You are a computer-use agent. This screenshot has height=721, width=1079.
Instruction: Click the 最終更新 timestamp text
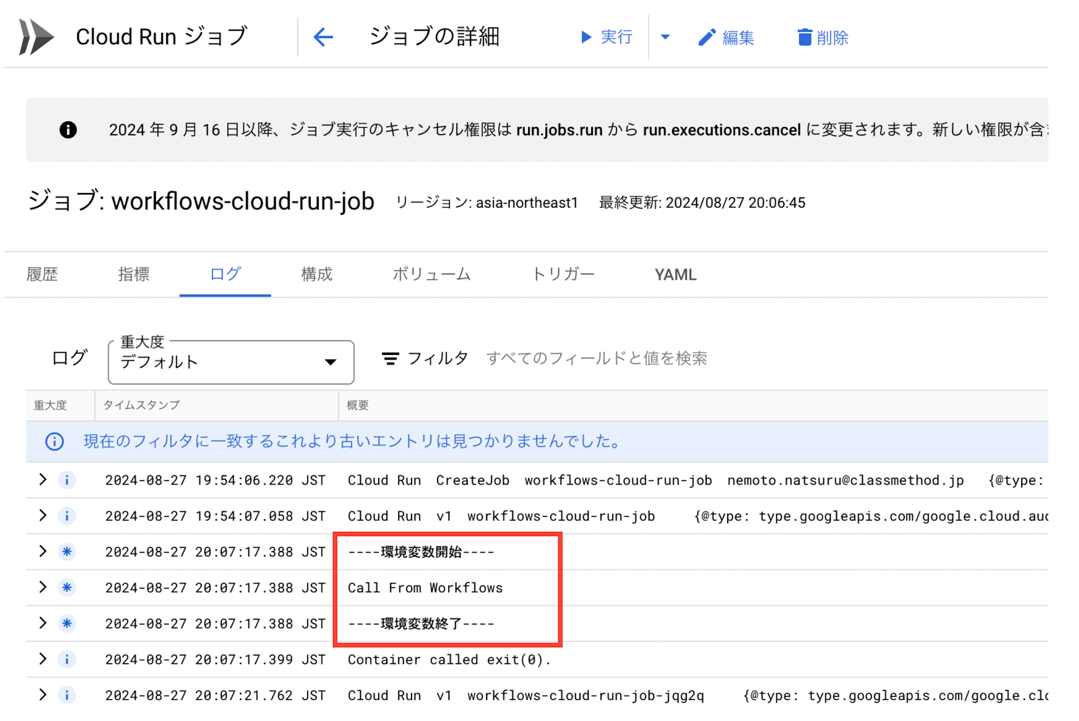(702, 203)
